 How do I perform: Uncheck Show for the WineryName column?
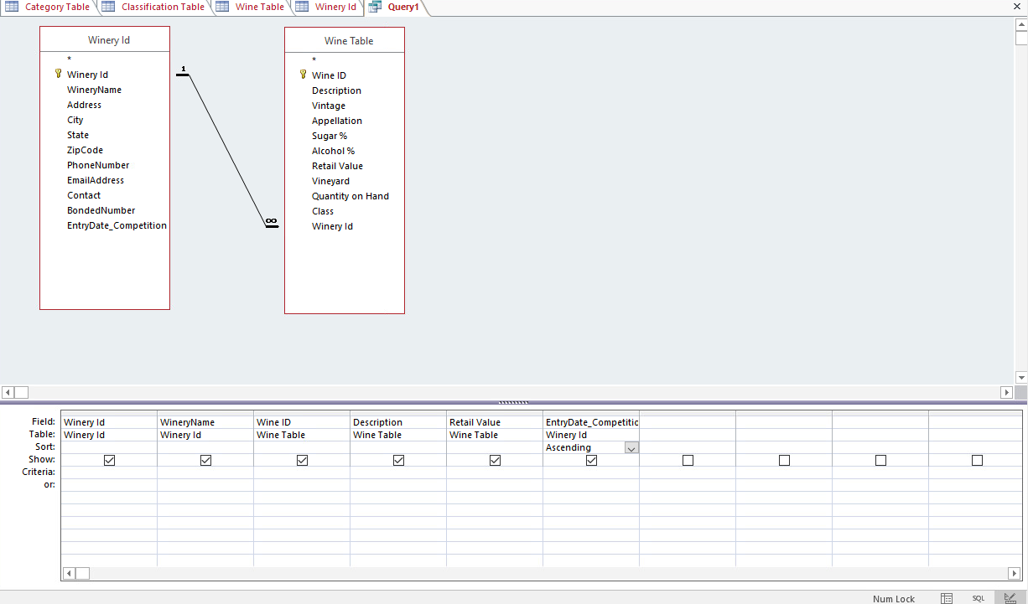(x=205, y=459)
